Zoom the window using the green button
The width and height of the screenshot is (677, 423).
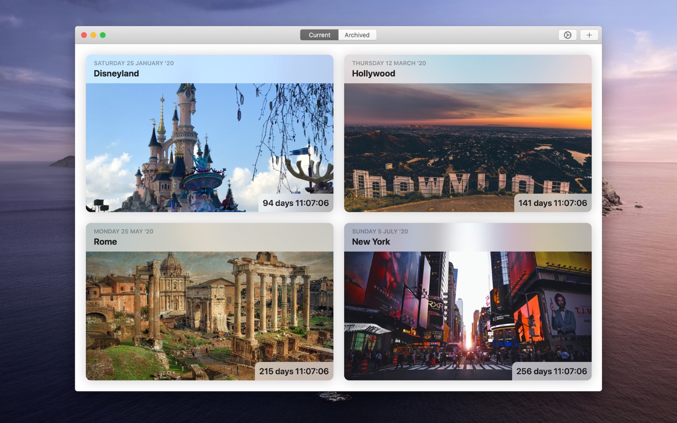coord(103,35)
